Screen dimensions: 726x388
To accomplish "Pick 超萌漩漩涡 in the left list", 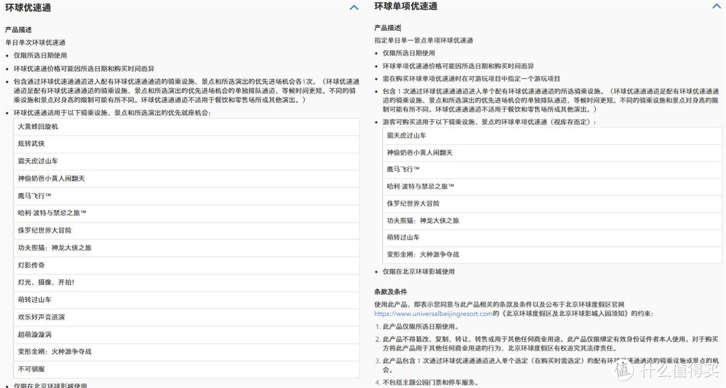I will [35, 334].
